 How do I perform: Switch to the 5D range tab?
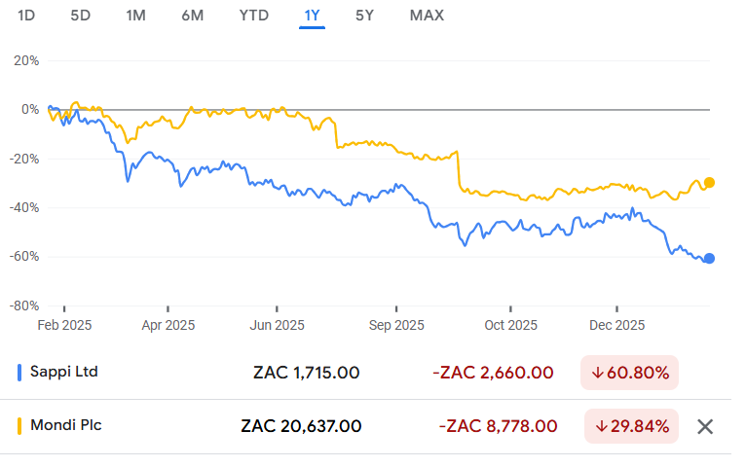[81, 16]
